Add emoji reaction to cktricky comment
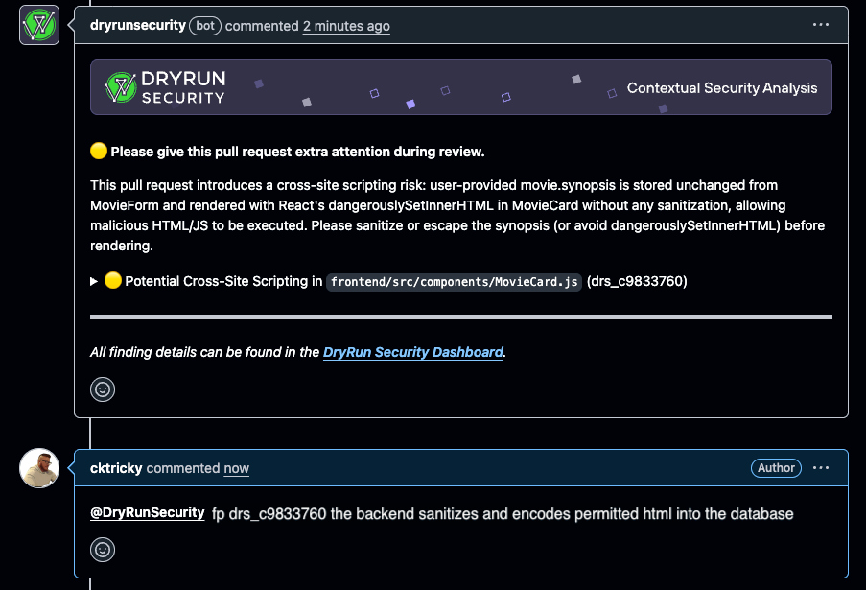Viewport: 866px width, 590px height. [x=103, y=549]
